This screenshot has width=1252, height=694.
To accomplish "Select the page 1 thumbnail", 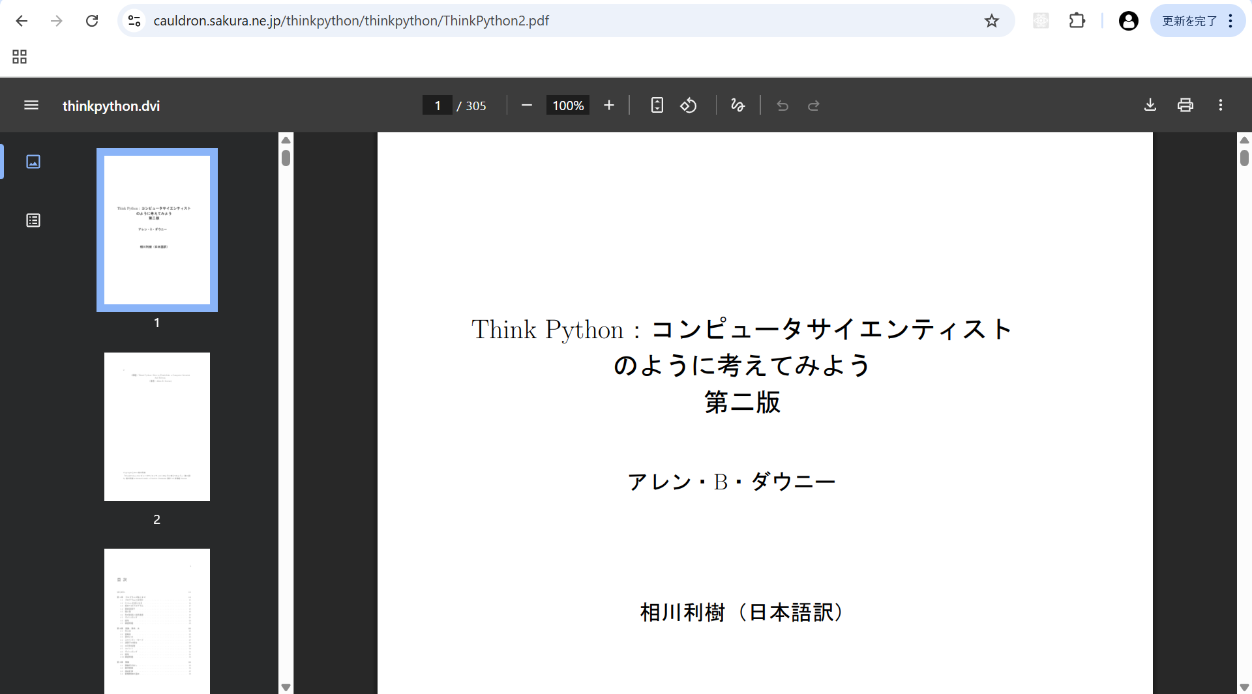I will pos(157,230).
